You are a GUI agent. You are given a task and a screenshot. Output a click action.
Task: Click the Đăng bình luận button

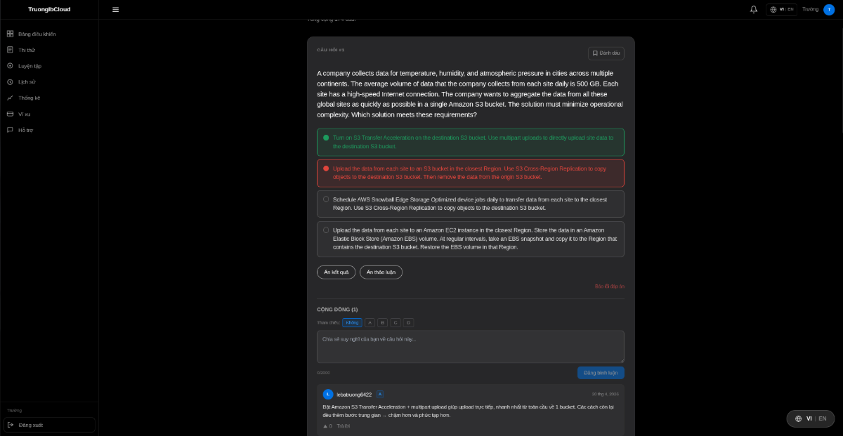pyautogui.click(x=601, y=373)
